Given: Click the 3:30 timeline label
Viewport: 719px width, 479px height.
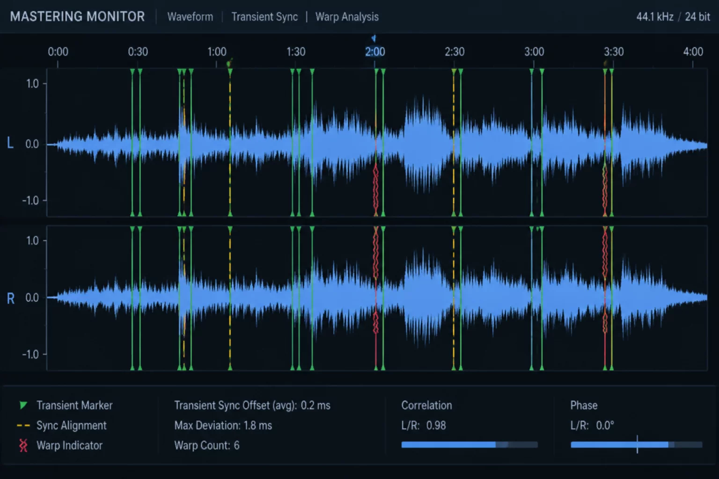Looking at the screenshot, I should click(x=614, y=51).
